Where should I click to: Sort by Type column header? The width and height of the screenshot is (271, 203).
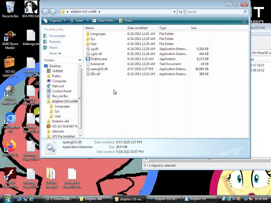[174, 28]
